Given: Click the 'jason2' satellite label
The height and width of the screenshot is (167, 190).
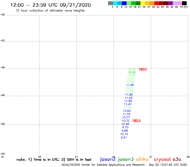Looking at the screenshot, I should point(108,159).
